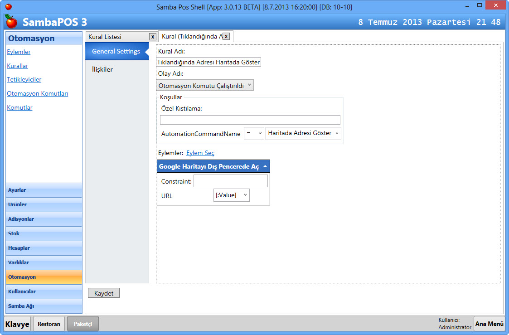
Task: Click in the Özel Kısıtlama field
Action: pos(250,120)
